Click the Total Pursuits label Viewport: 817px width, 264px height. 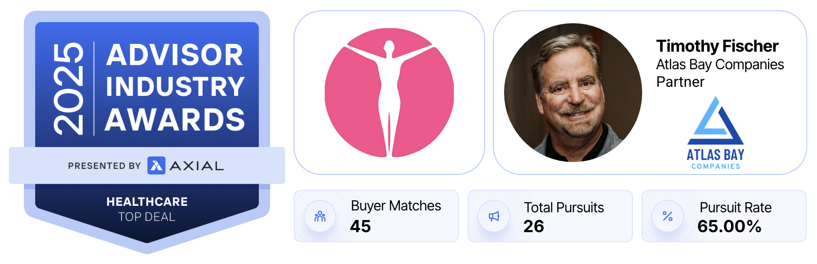tap(564, 208)
